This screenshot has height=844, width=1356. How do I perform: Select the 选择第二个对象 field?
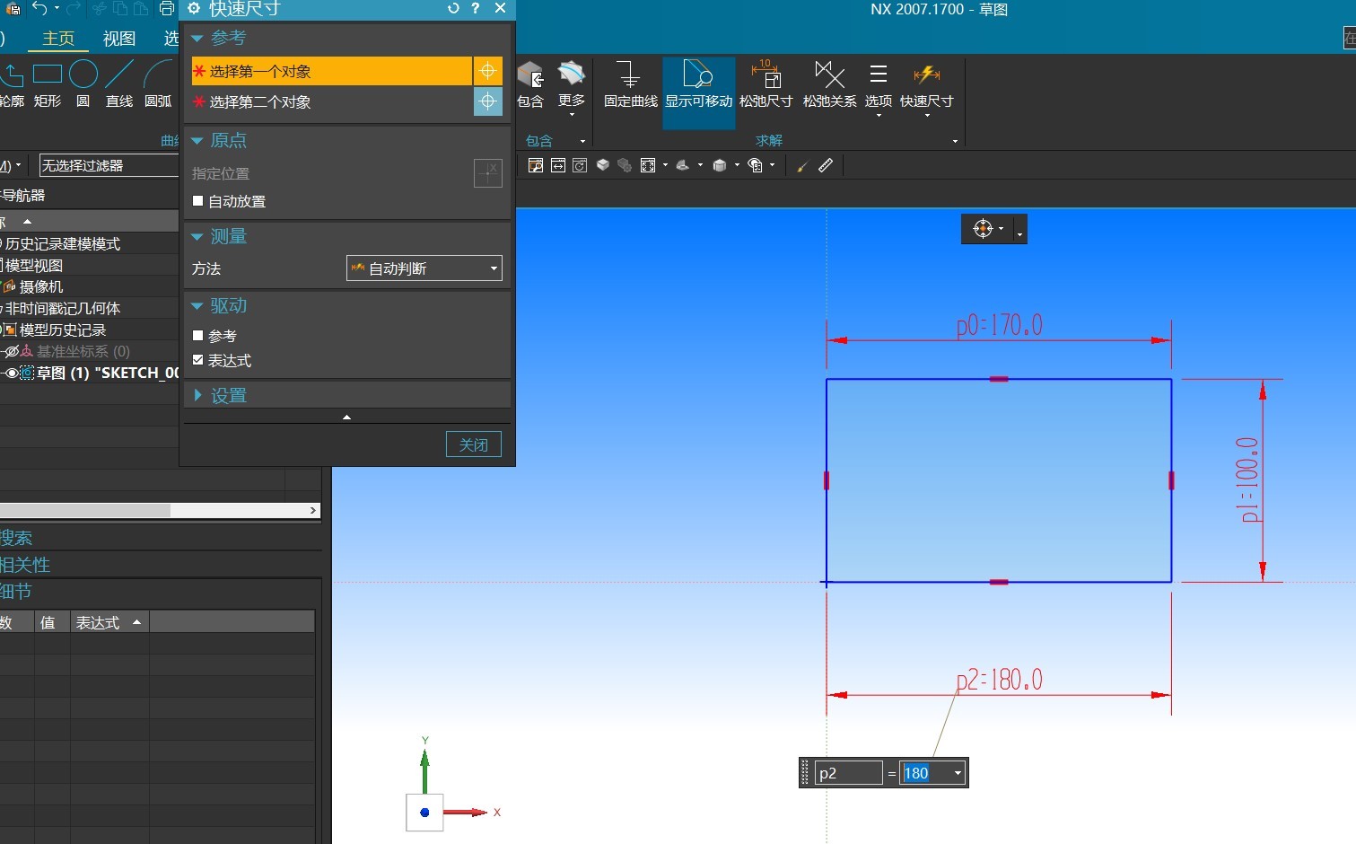[x=331, y=101]
